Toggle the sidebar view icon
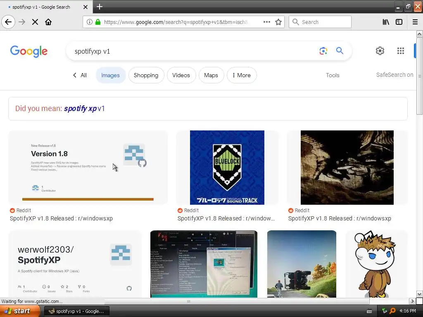 point(399,22)
